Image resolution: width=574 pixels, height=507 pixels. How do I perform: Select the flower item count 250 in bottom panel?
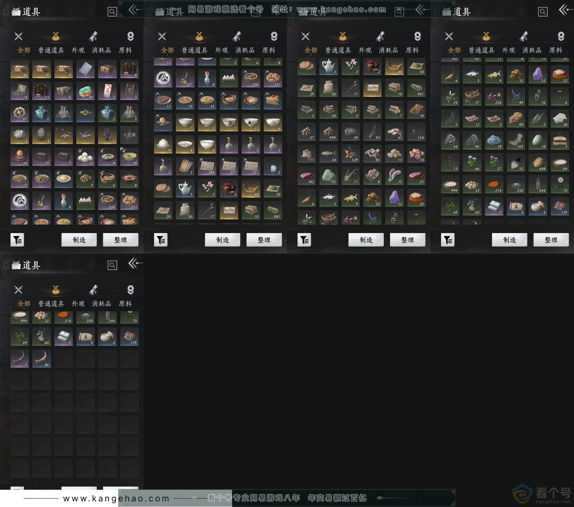coord(85,318)
